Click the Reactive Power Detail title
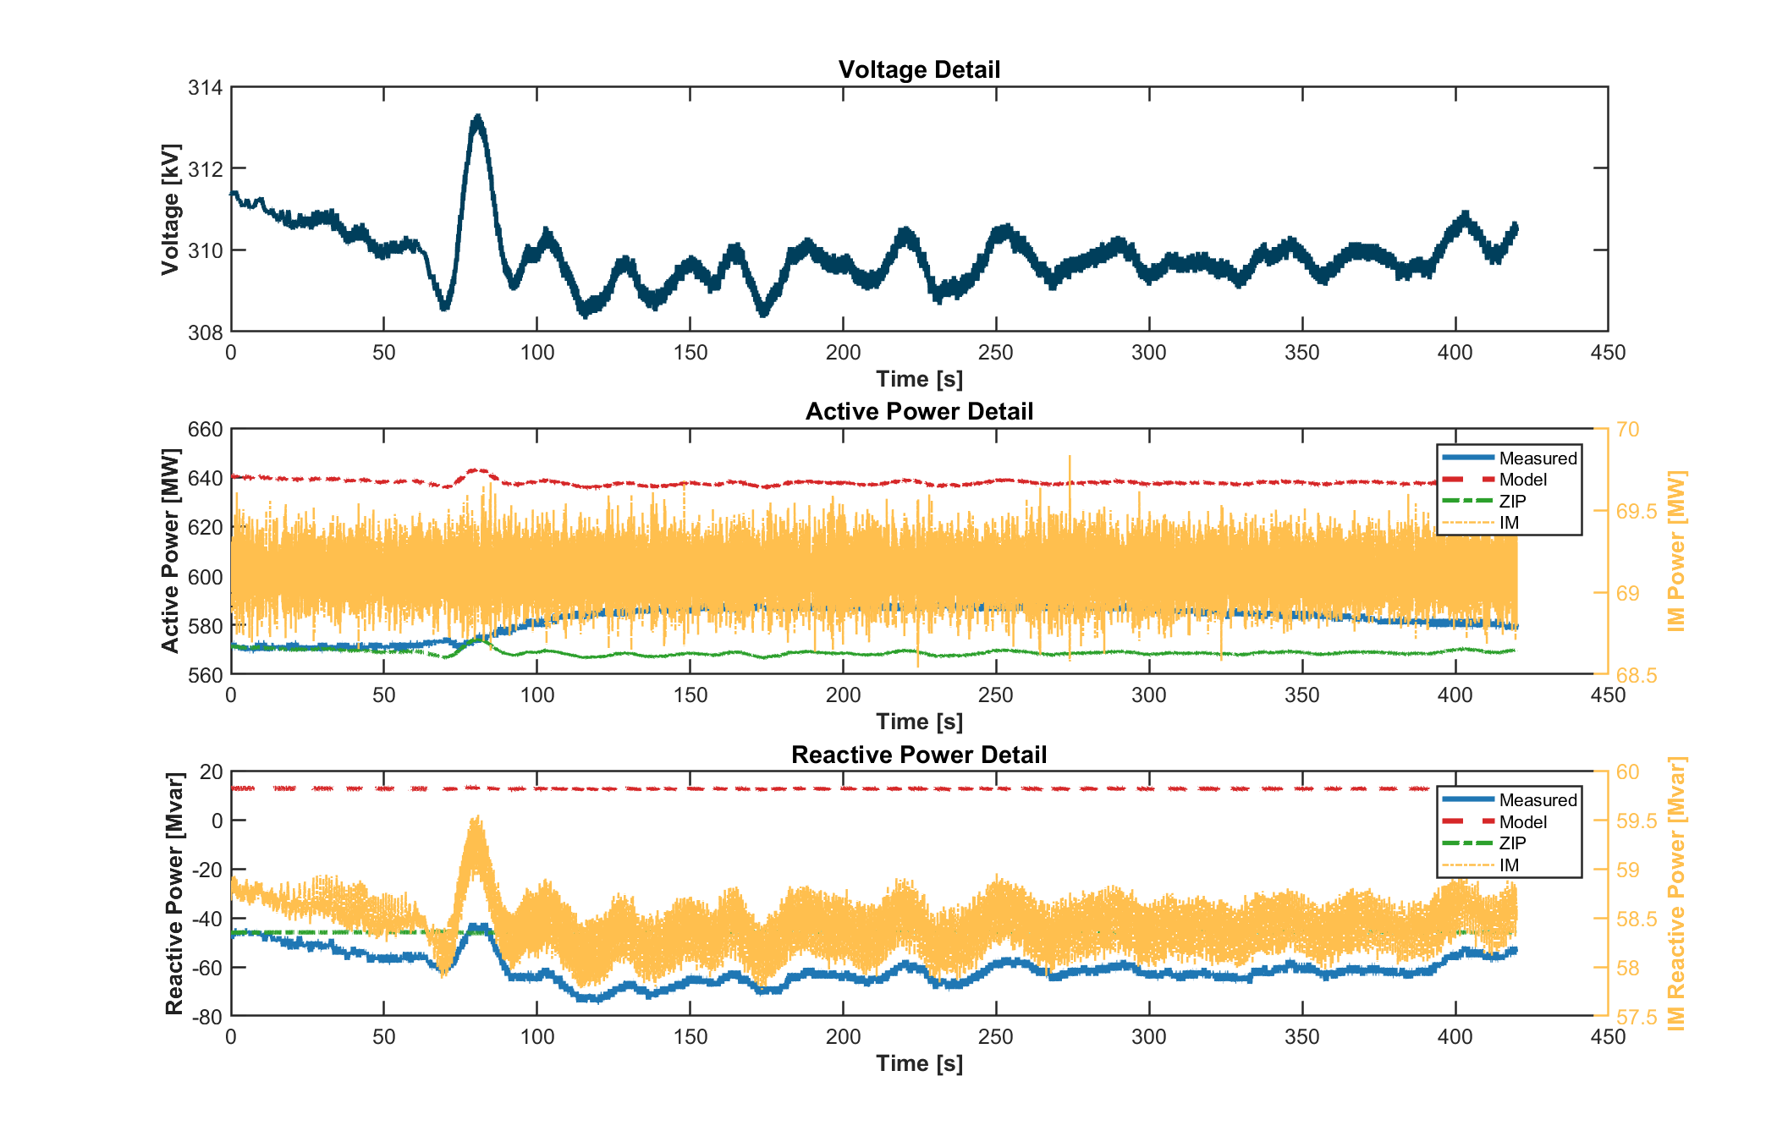Screen dimensions: 1777x1142 pos(919,755)
